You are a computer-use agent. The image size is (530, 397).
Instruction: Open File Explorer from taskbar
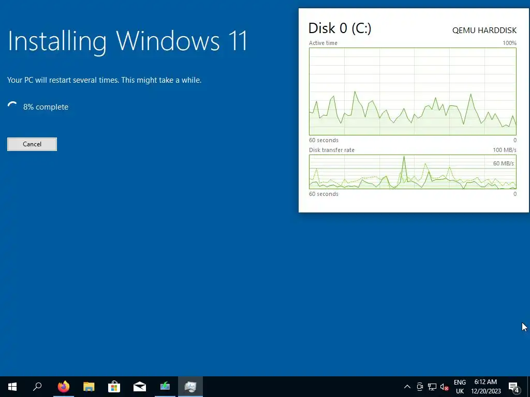(x=89, y=387)
